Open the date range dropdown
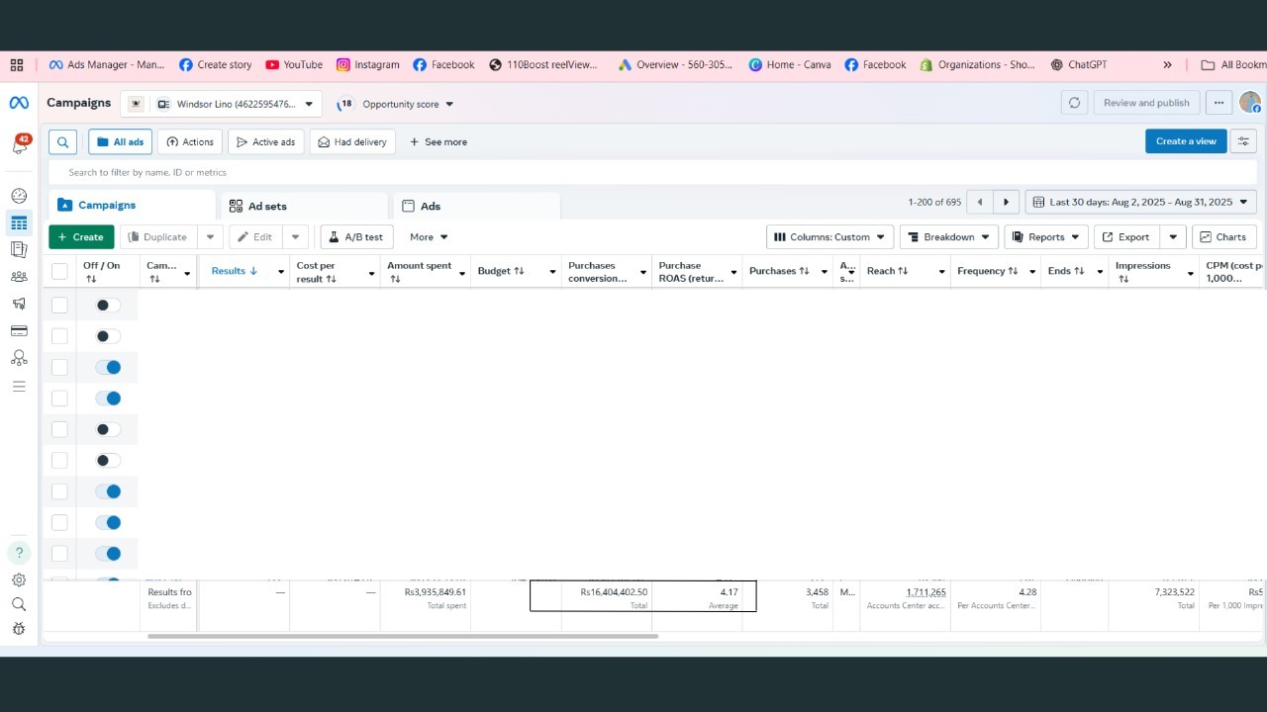Screen dimensions: 1267x712 (1140, 202)
